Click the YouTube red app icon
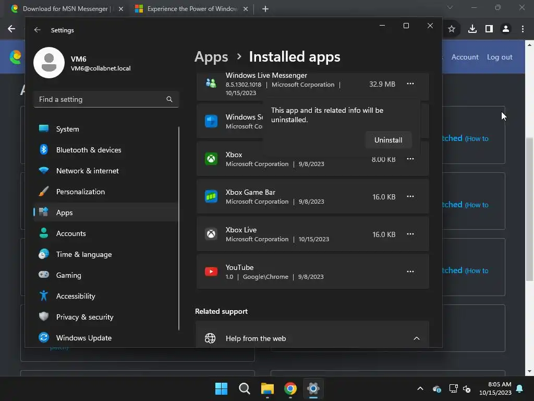 [211, 272]
